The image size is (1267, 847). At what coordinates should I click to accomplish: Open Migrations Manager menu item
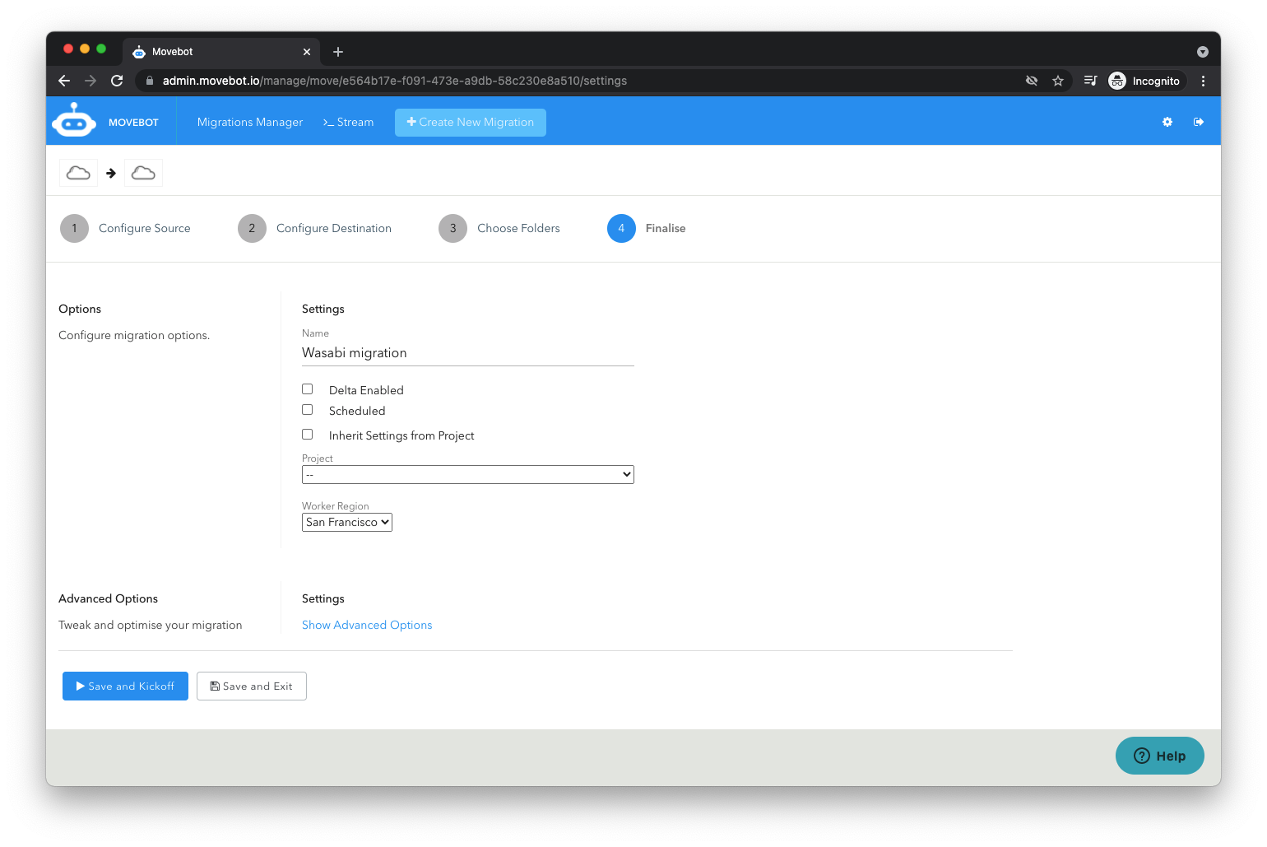(x=250, y=122)
